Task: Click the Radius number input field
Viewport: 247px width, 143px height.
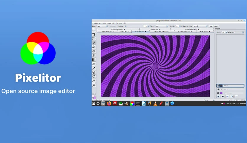Action: tap(145, 26)
